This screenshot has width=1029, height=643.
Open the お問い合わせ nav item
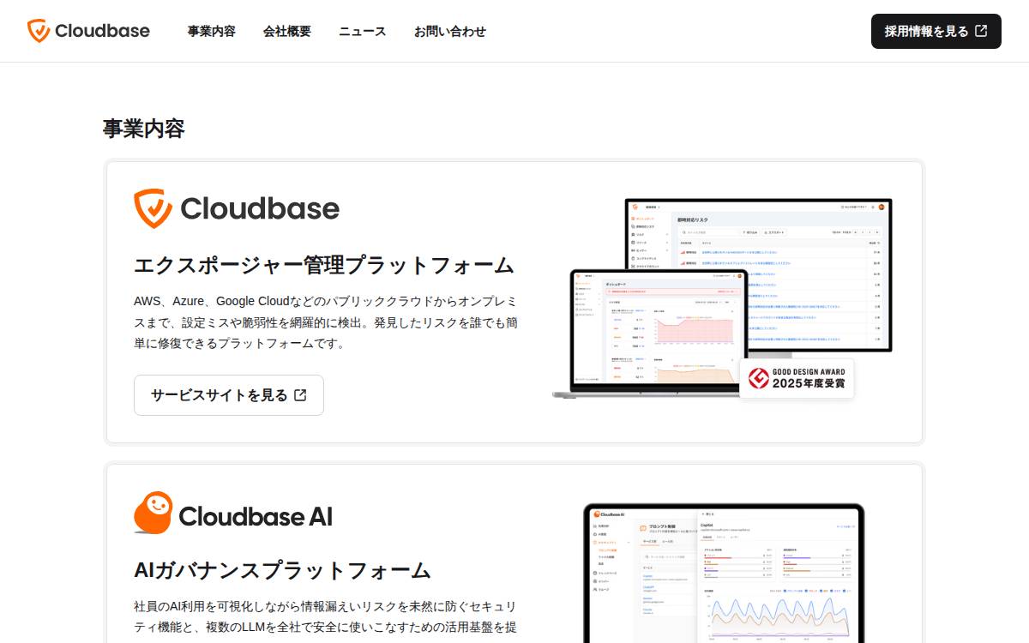pos(449,31)
